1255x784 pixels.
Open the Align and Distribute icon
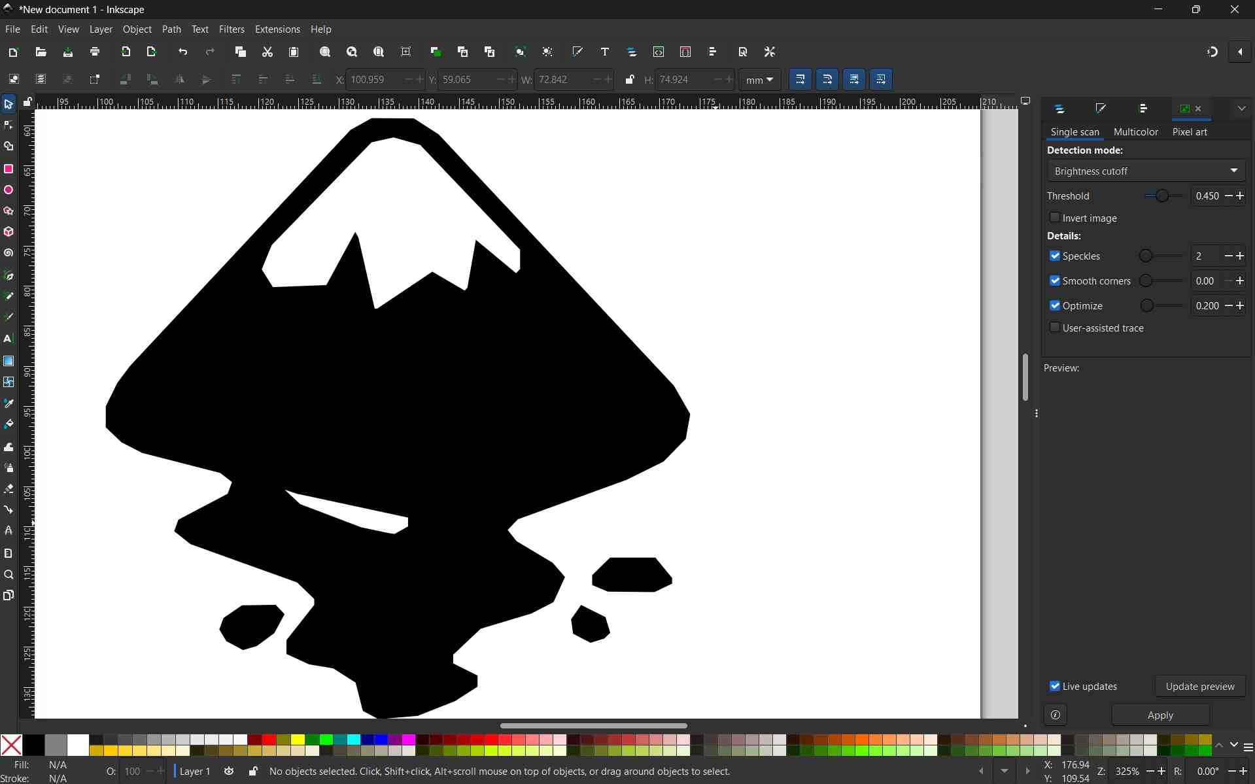click(x=713, y=52)
